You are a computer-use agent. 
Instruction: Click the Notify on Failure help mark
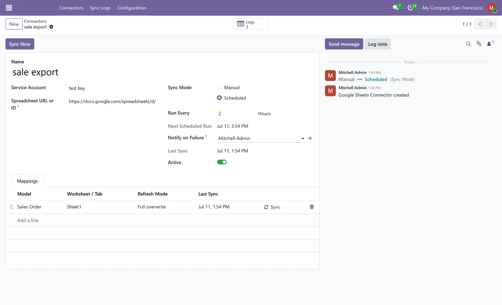click(206, 137)
